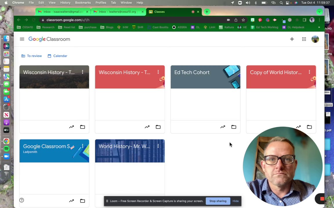Open the Google Classroom main menu hamburger
Viewport: 334px width, 208px height.
click(x=22, y=39)
